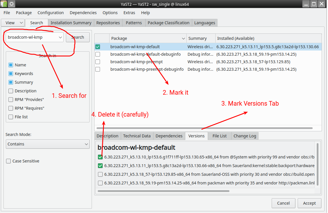
Task: Open the Package menu
Action: pyautogui.click(x=24, y=13)
